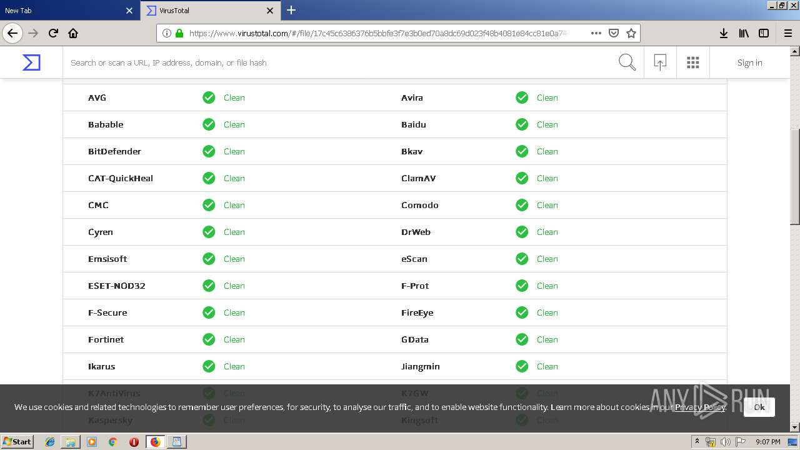The height and width of the screenshot is (450, 800).
Task: Close the New Tab tab
Action: (129, 11)
